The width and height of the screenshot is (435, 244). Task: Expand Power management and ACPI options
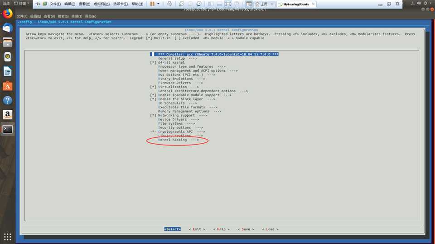coord(198,70)
